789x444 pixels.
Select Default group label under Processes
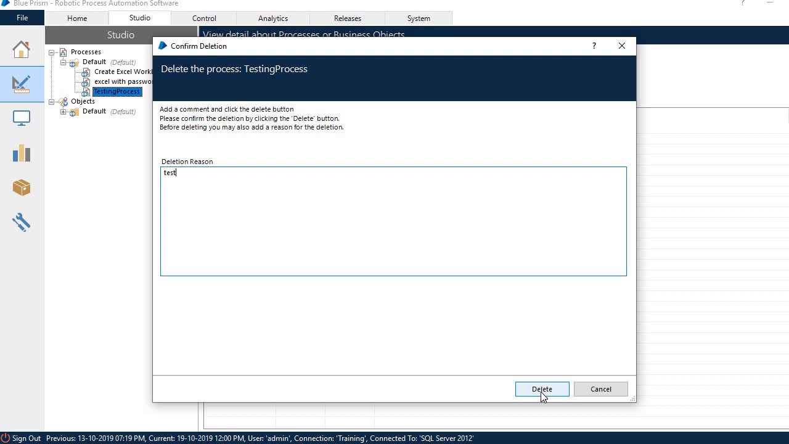tap(94, 62)
